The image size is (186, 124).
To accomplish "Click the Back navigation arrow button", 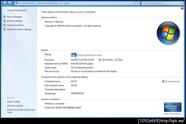I will coord(5,3).
